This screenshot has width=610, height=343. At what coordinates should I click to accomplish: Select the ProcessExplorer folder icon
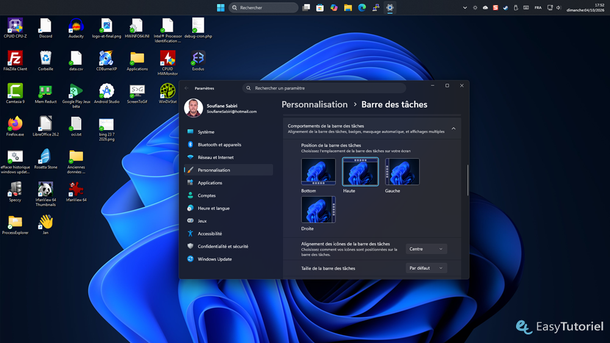(15, 224)
